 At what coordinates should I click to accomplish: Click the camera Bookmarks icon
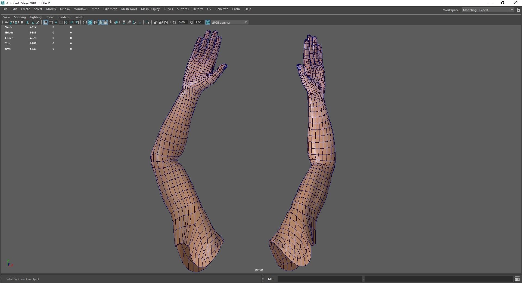(22, 22)
